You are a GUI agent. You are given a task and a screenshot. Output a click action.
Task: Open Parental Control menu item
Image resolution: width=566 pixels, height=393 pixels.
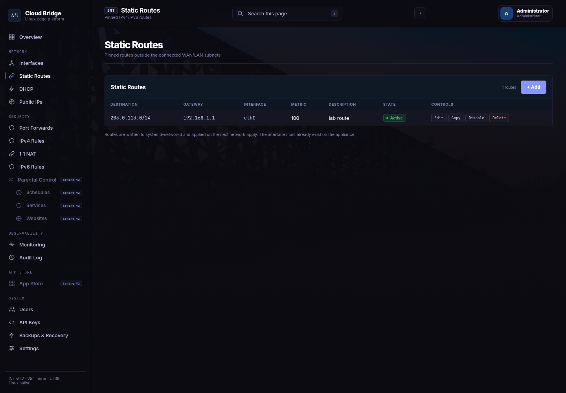click(x=45, y=180)
